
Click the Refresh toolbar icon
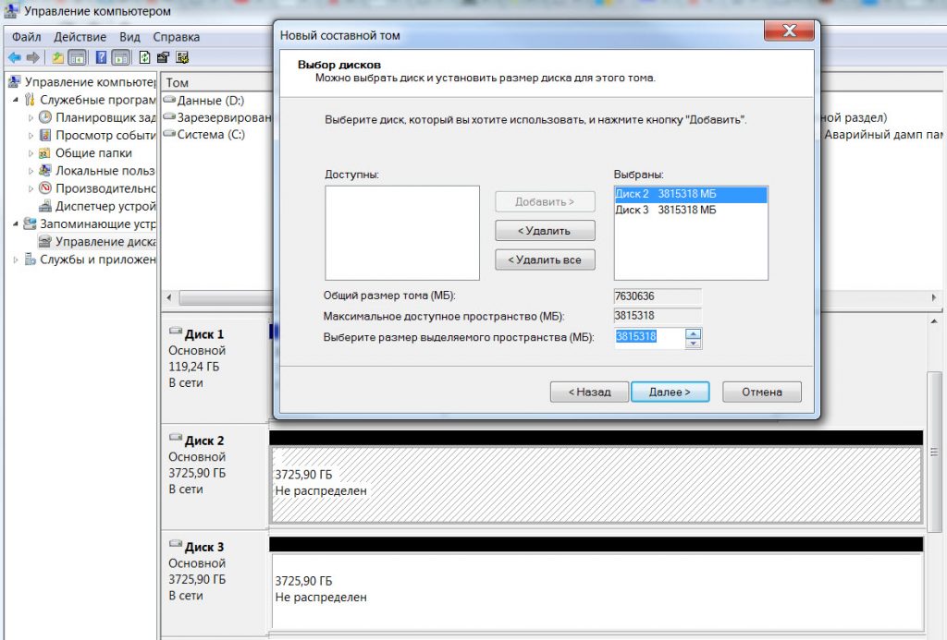(145, 58)
